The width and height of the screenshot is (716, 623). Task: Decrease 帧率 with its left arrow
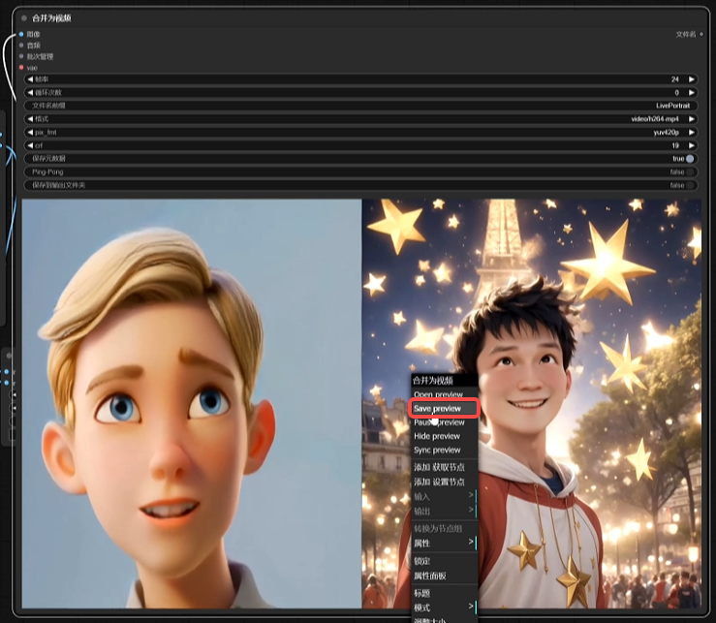(30, 79)
